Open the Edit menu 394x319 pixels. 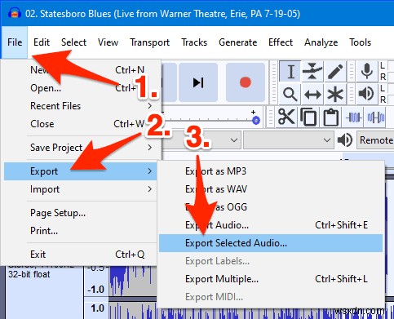point(42,42)
